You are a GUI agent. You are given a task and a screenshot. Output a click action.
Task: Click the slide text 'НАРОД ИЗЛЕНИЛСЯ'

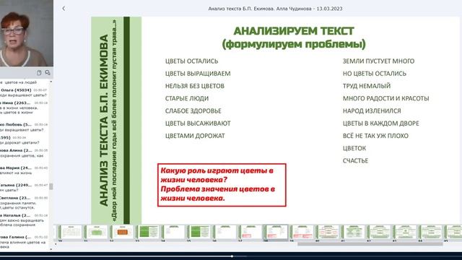point(372,110)
